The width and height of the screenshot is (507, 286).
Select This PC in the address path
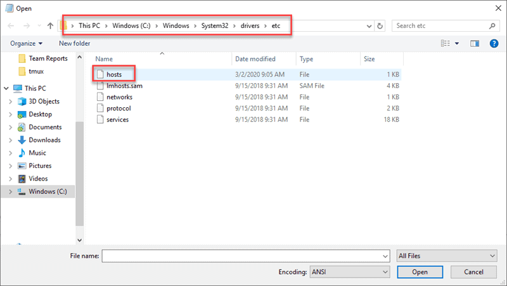click(89, 25)
